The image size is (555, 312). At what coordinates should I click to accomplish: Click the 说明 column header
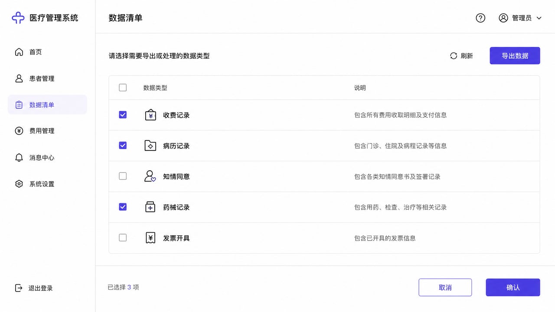[x=360, y=88]
